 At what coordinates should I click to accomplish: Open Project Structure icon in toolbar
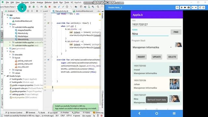[76, 7]
